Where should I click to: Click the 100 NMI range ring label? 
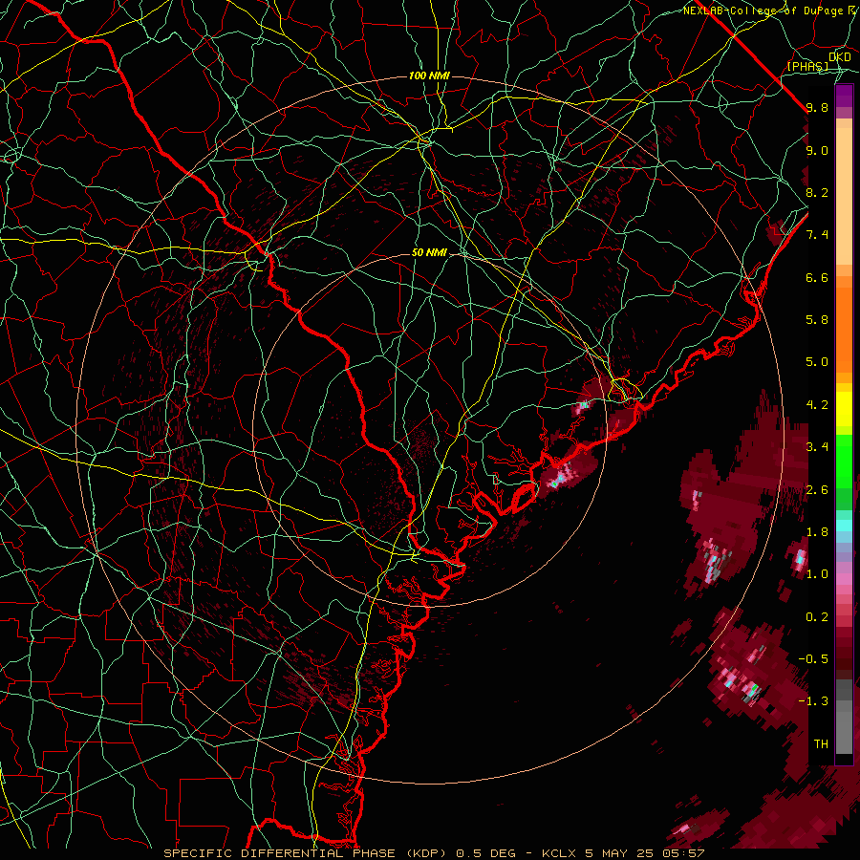[429, 75]
